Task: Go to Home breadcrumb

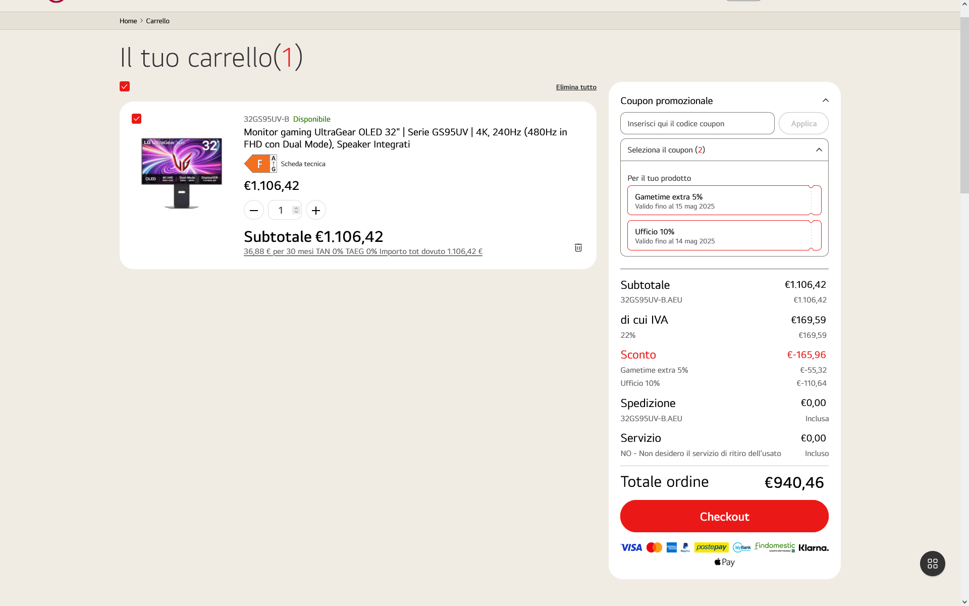Action: coord(128,21)
